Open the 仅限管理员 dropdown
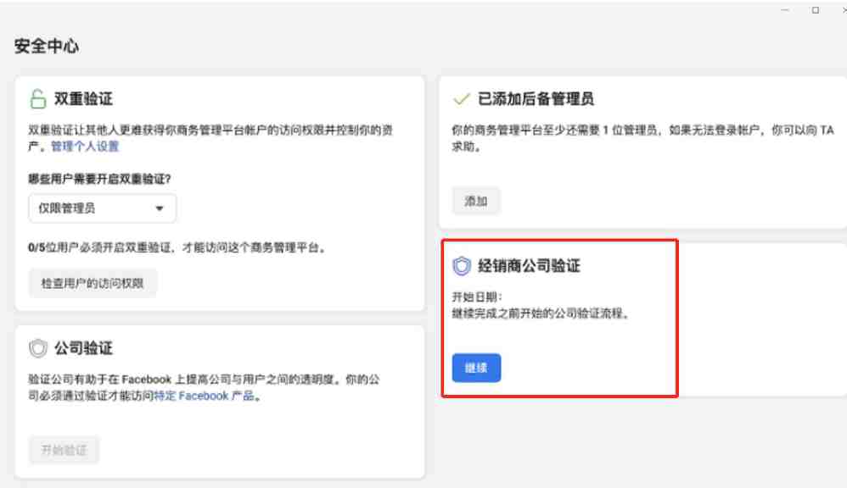Screen dimensions: 847x488 pyautogui.click(x=102, y=208)
